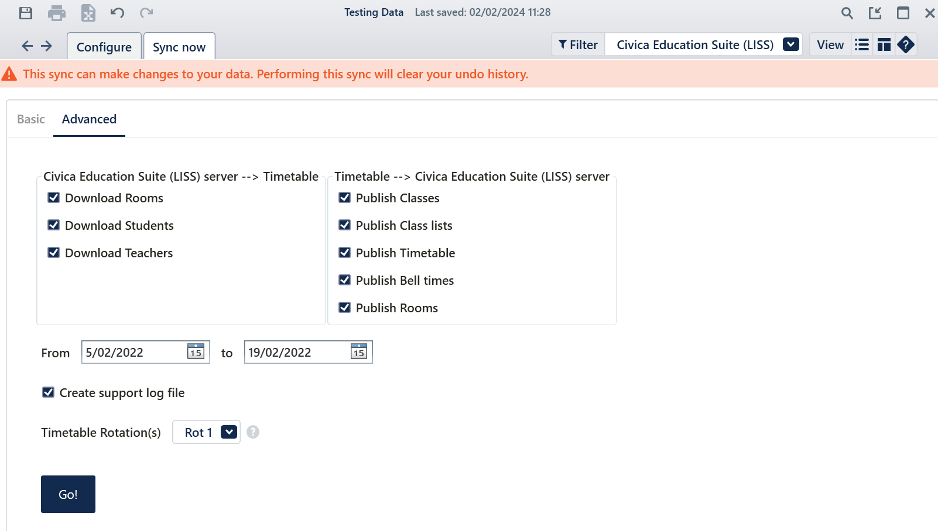This screenshot has width=938, height=531.
Task: Click the export spreadsheet file icon
Action: click(x=88, y=13)
